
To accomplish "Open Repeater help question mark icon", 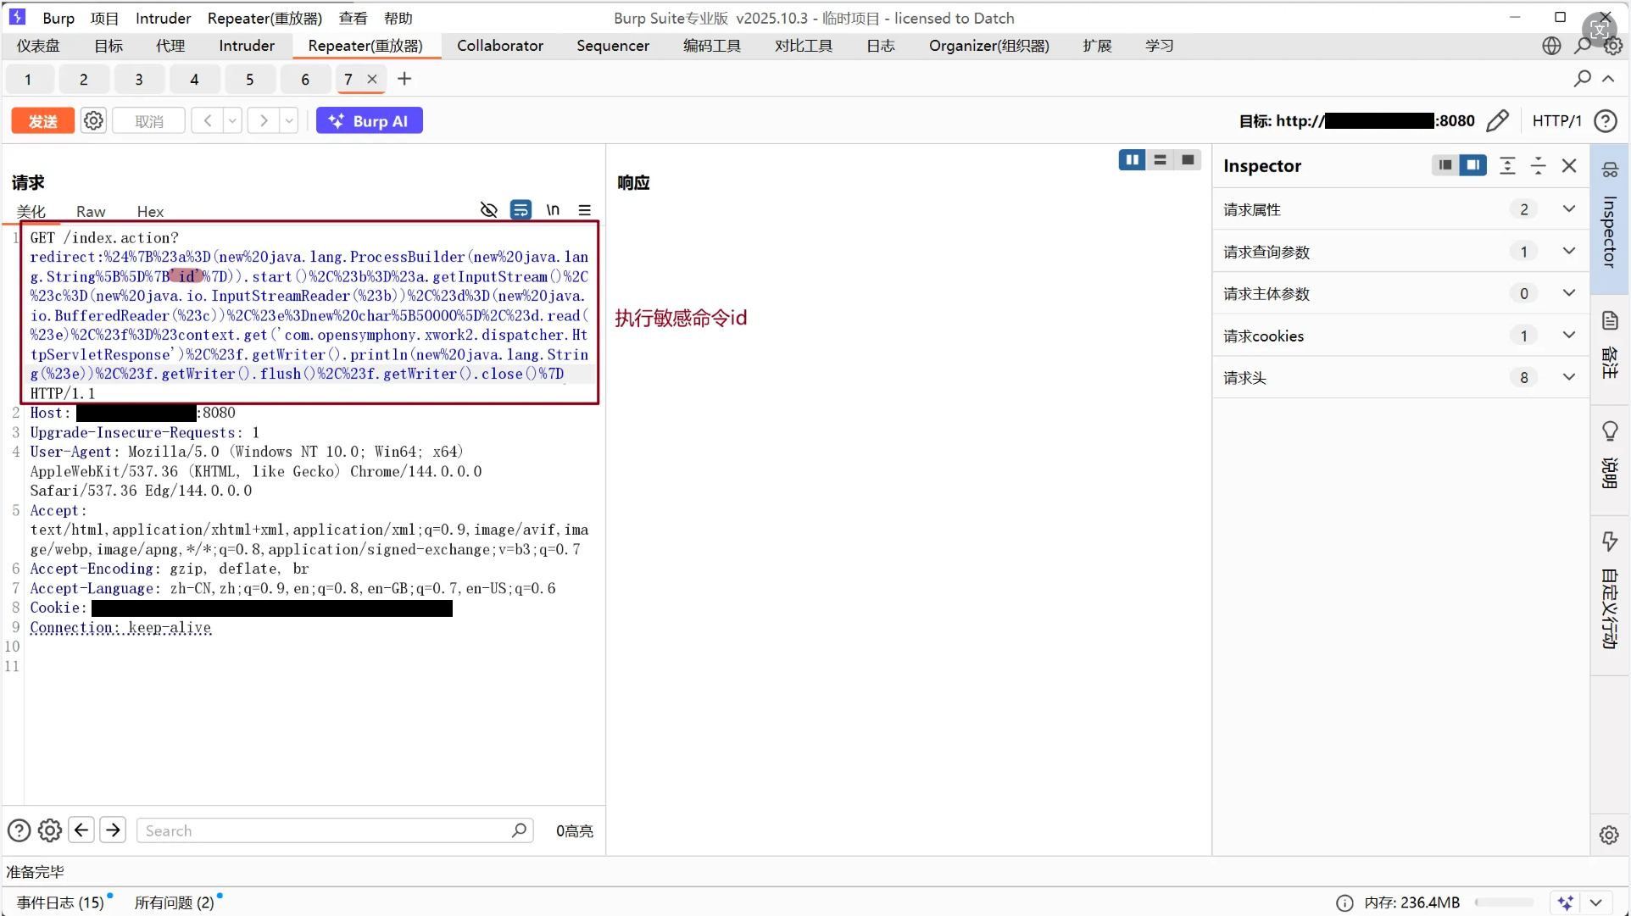I will pyautogui.click(x=1606, y=121).
